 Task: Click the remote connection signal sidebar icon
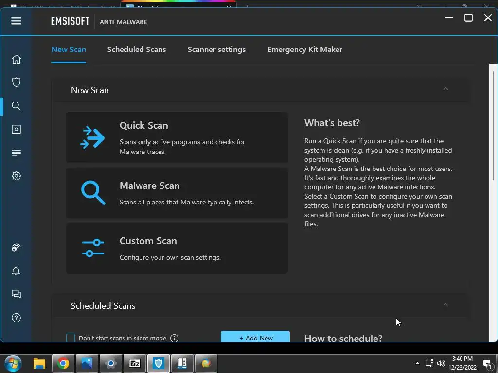tap(16, 247)
